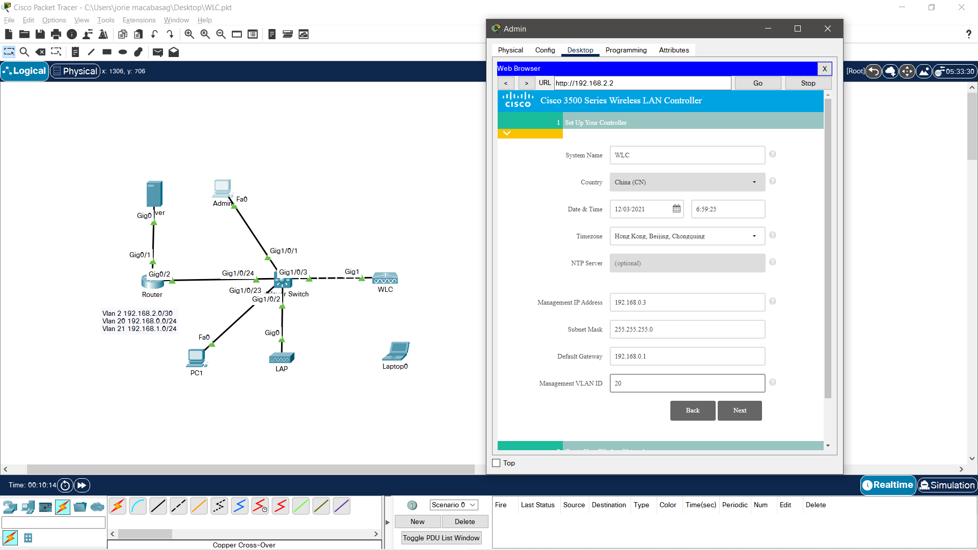The image size is (978, 550).
Task: Open the Country dropdown showing China
Action: tap(687, 182)
